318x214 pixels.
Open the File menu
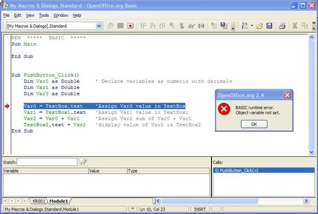pyautogui.click(x=6, y=15)
